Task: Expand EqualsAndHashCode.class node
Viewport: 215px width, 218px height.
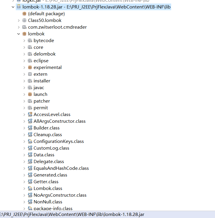Action: click(x=24, y=168)
